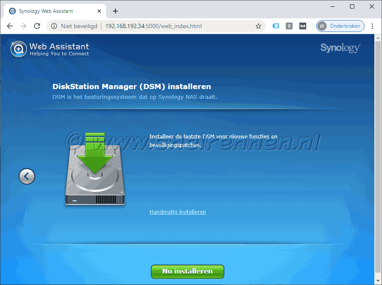This screenshot has width=382, height=285.
Task: Go back with the round left-arrow button
Action: click(x=27, y=176)
